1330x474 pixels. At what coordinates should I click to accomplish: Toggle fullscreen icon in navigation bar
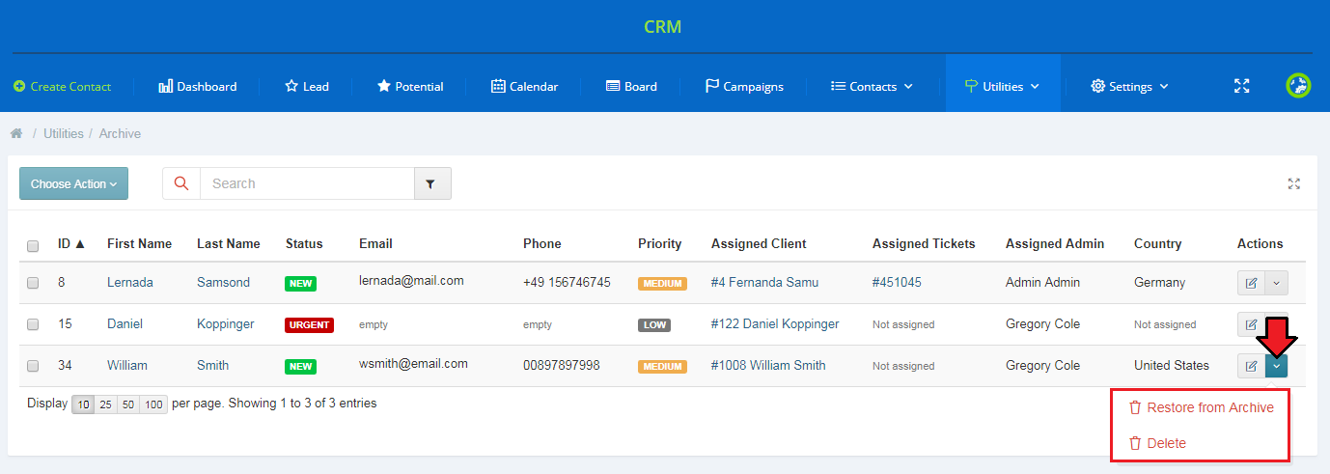point(1242,86)
